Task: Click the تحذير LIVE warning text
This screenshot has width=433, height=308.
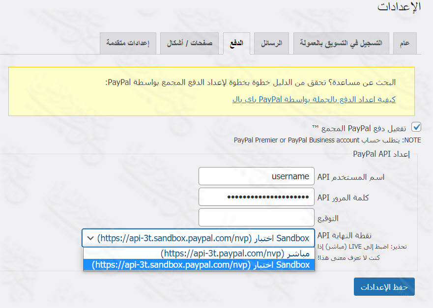Action: coord(362,252)
